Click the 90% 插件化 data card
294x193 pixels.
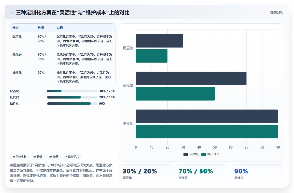[257, 174]
